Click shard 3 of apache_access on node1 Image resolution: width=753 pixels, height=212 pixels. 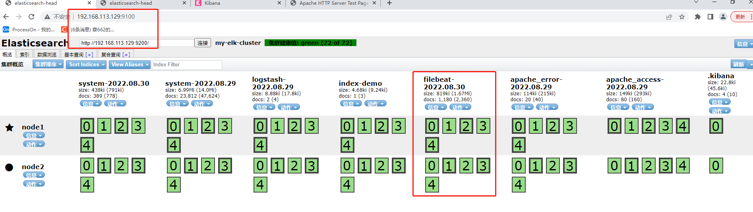666,126
